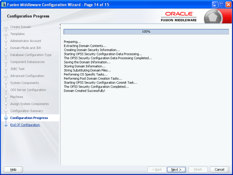Open Help for the wizard

pyautogui.click(x=13, y=170)
